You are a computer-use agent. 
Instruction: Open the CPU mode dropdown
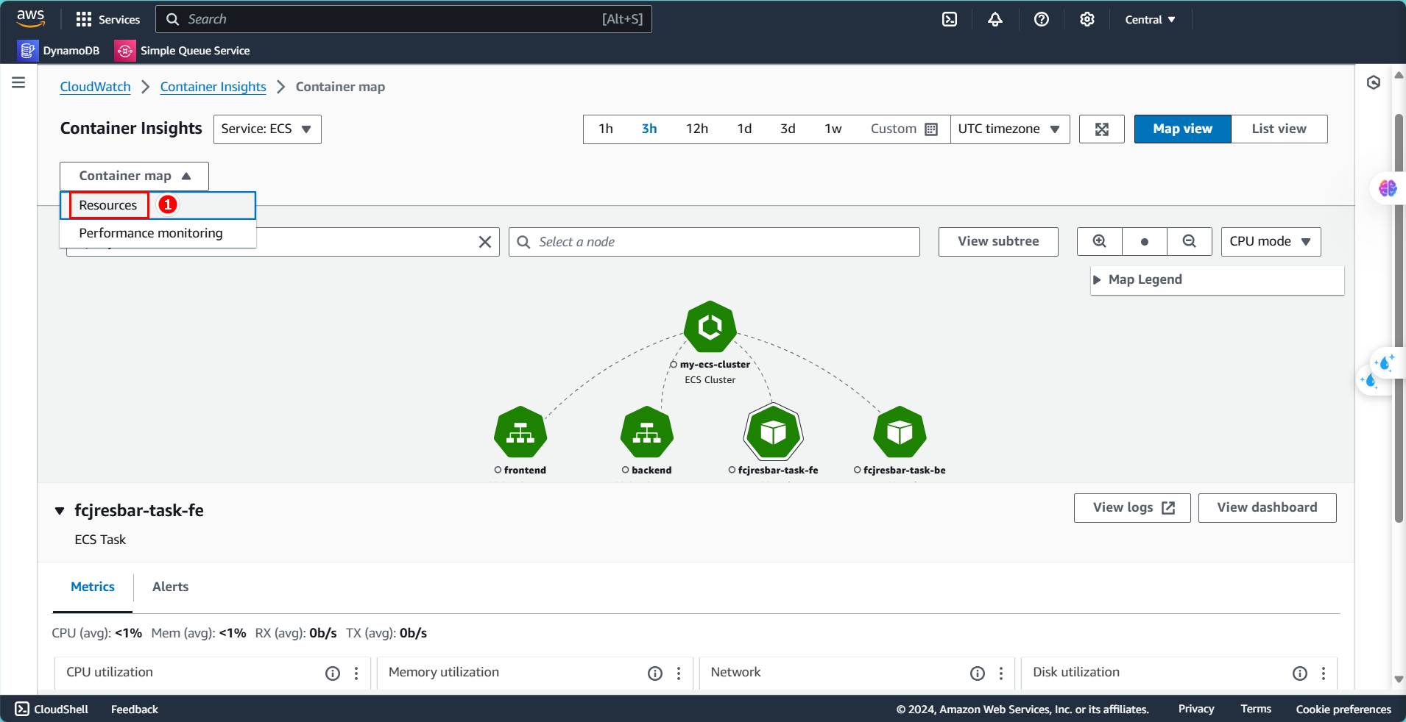tap(1271, 241)
